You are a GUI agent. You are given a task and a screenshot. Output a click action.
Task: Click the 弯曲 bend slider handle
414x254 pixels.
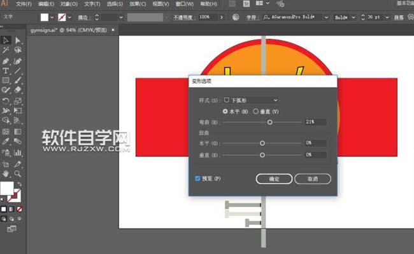pos(270,121)
